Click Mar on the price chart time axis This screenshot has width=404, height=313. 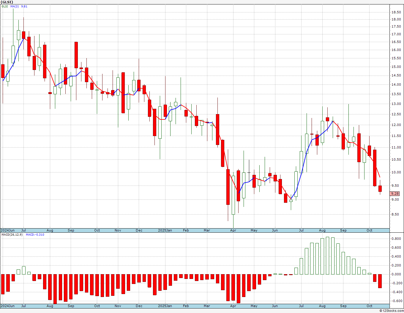tap(207, 230)
